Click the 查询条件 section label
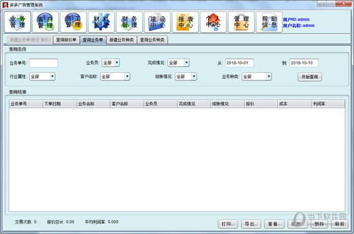The width and height of the screenshot is (354, 234). point(17,49)
